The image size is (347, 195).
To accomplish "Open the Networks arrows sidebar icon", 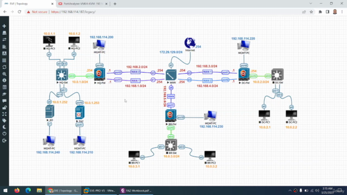I will coord(4,40).
